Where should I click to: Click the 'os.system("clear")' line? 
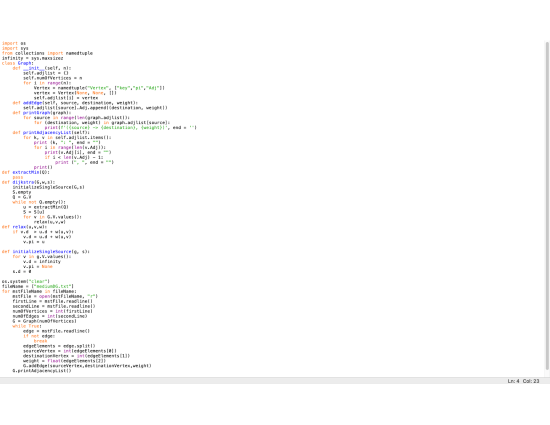click(25, 281)
